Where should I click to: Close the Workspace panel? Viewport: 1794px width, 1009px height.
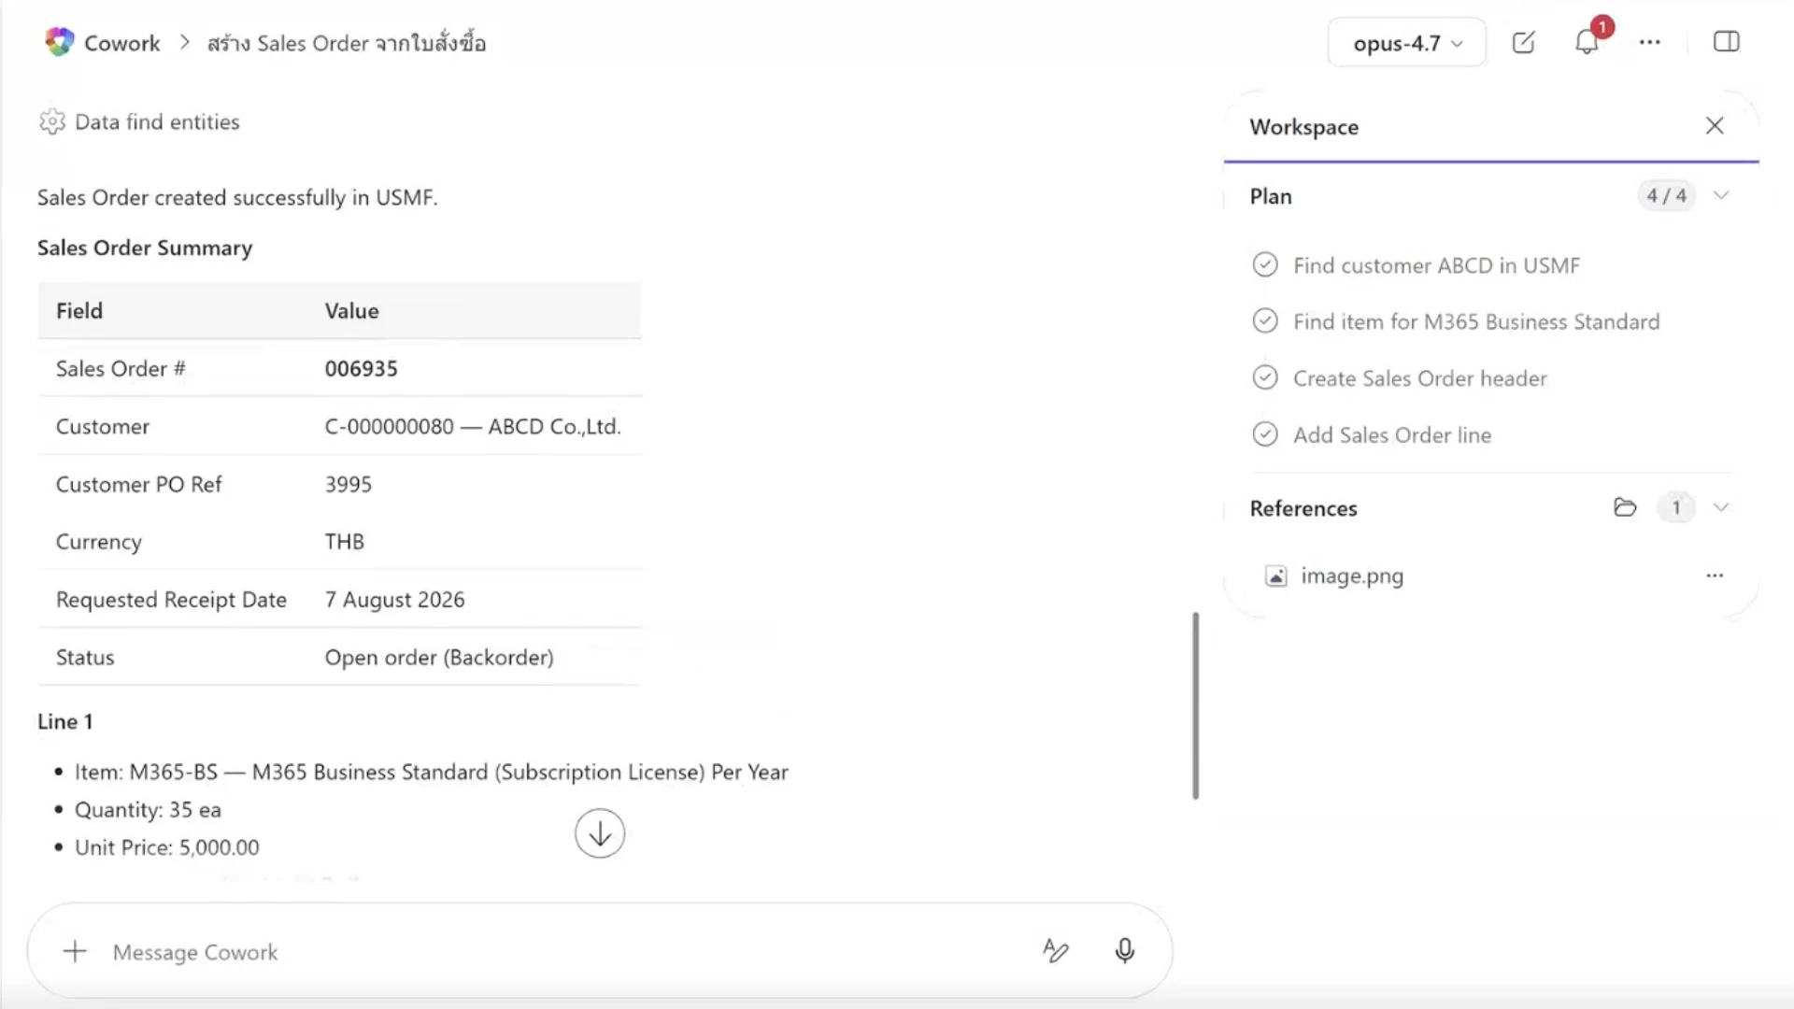coord(1715,126)
